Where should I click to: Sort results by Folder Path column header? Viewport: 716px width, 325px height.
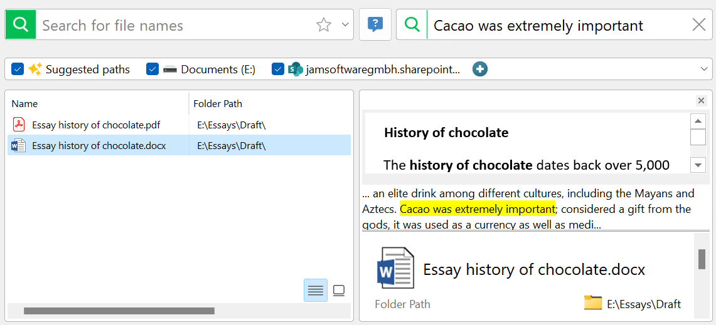point(218,104)
